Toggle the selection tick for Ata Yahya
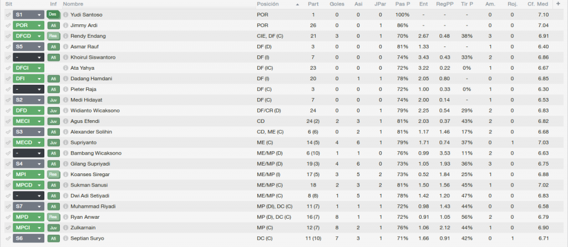This screenshot has height=247, width=568. (x=8, y=68)
